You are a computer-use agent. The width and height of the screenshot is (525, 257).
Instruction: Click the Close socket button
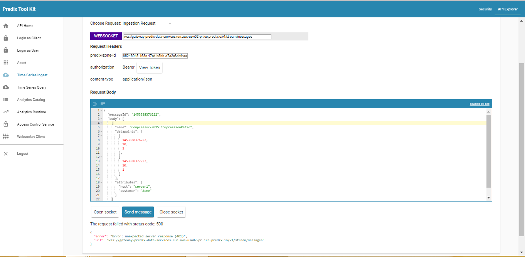click(172, 212)
